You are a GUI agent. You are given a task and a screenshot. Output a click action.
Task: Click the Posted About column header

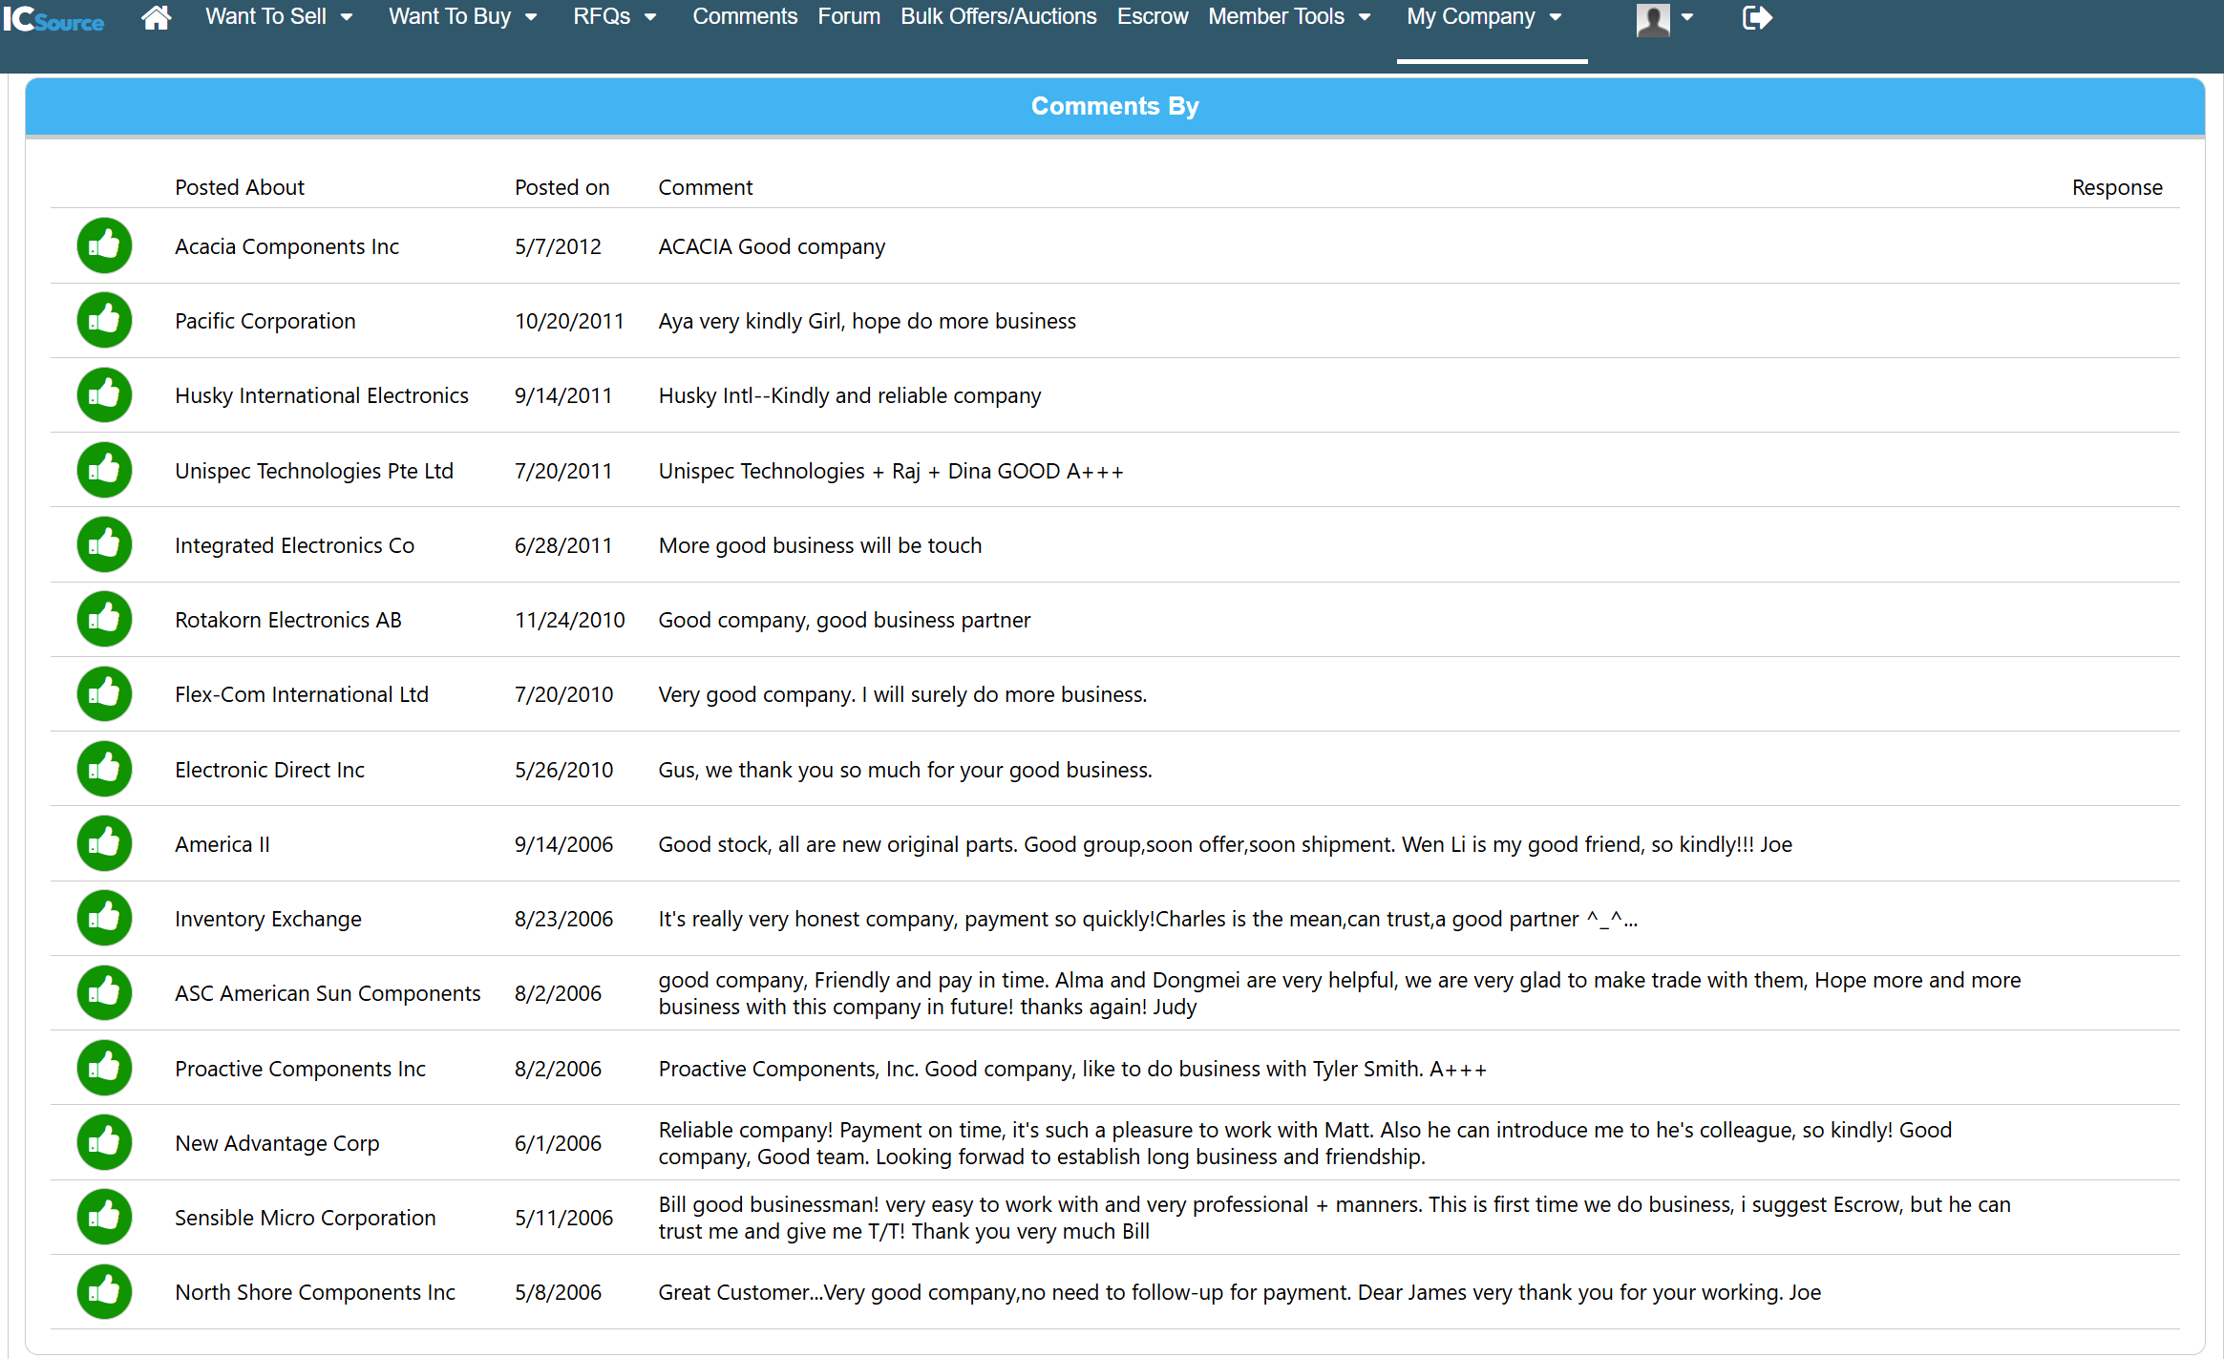click(240, 187)
